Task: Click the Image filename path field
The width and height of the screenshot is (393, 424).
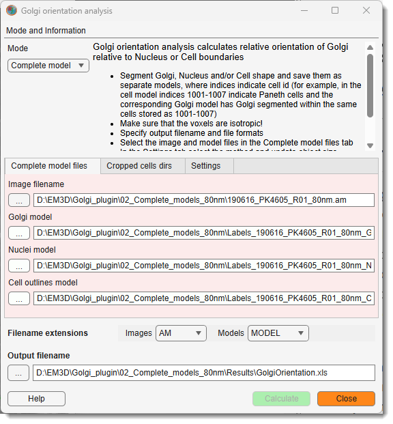Action: [x=204, y=200]
